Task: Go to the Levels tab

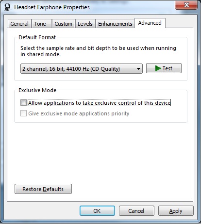Action: [x=85, y=24]
